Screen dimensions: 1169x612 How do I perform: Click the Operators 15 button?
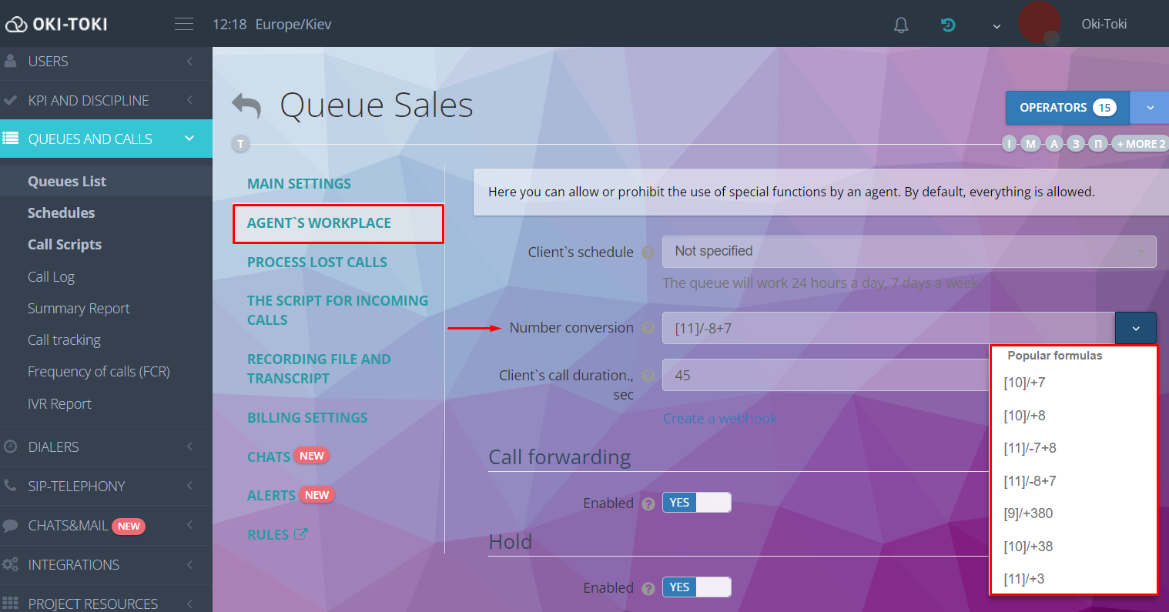click(x=1067, y=108)
